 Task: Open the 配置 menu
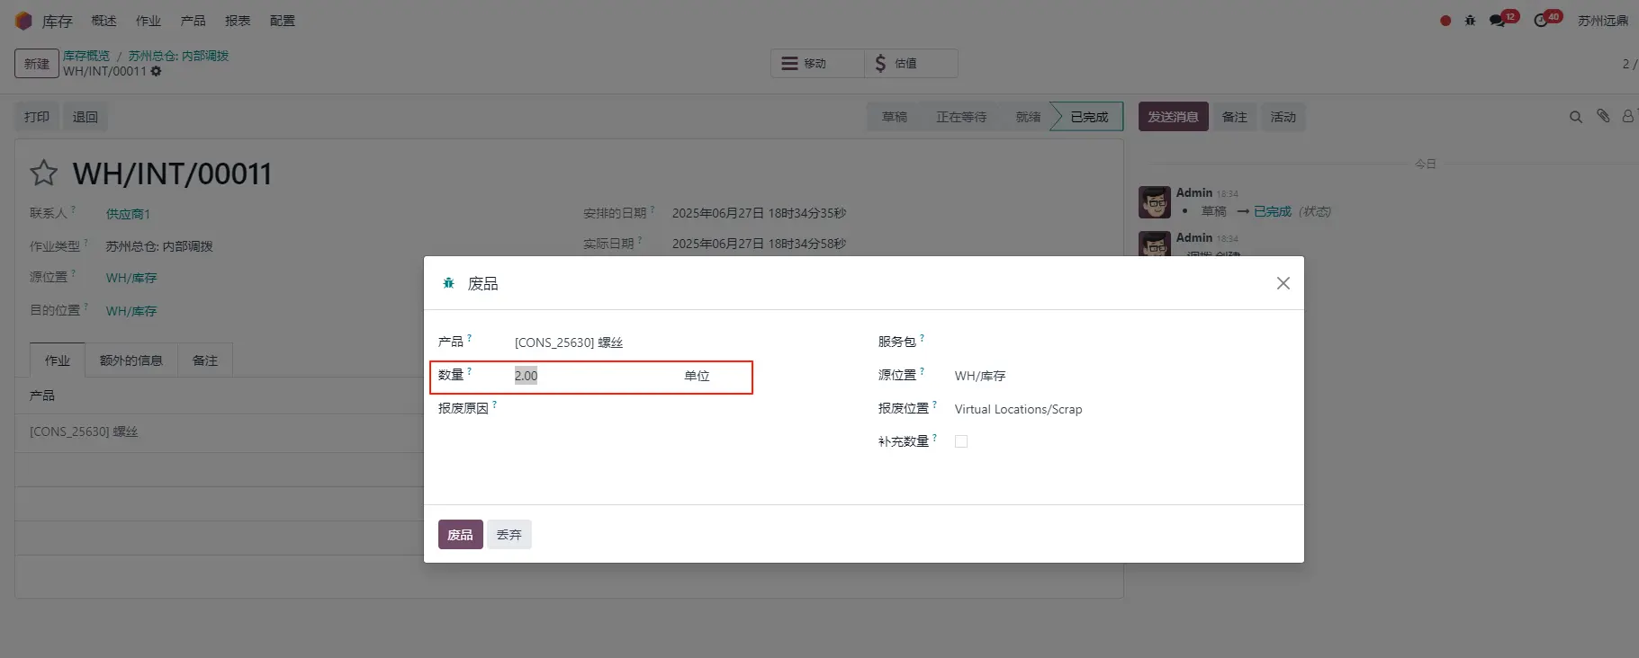[283, 21]
